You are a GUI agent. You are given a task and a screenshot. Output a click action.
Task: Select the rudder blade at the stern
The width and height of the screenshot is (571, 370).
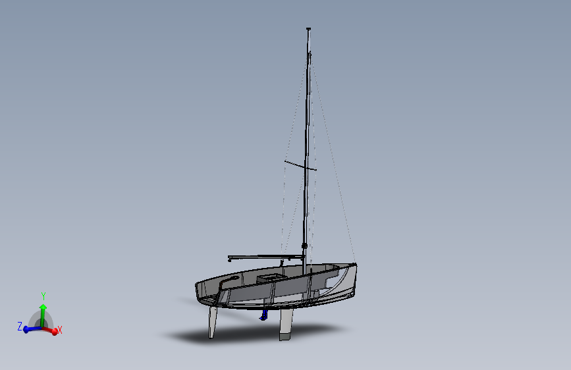(x=213, y=322)
